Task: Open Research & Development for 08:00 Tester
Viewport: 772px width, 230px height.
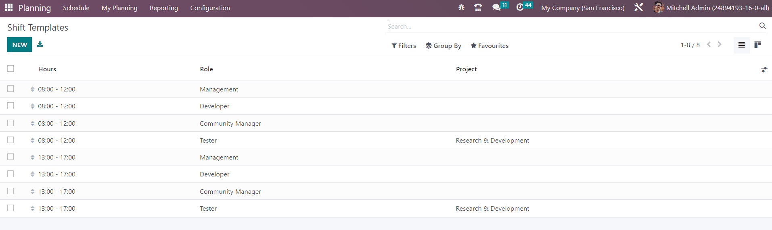Action: pyautogui.click(x=492, y=141)
